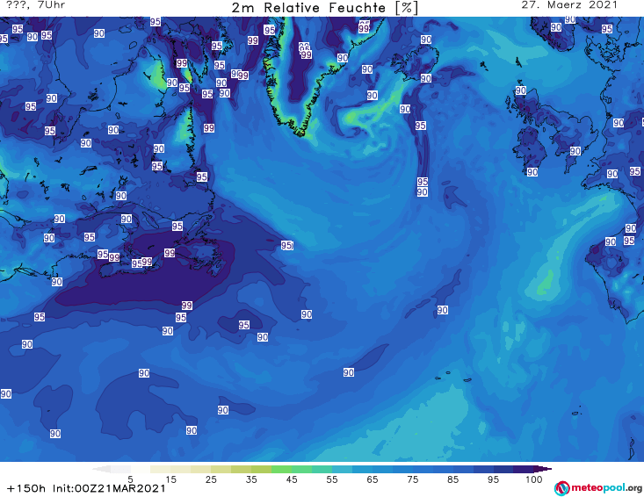Screen dimensions: 644x497
Task: Pick the '15' label on the color scale
Action: tap(170, 479)
